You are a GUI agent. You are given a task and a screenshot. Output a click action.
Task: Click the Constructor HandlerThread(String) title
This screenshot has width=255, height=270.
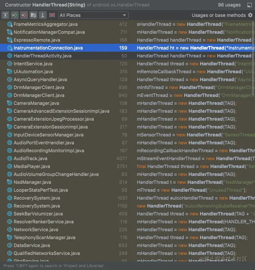coord(45,5)
